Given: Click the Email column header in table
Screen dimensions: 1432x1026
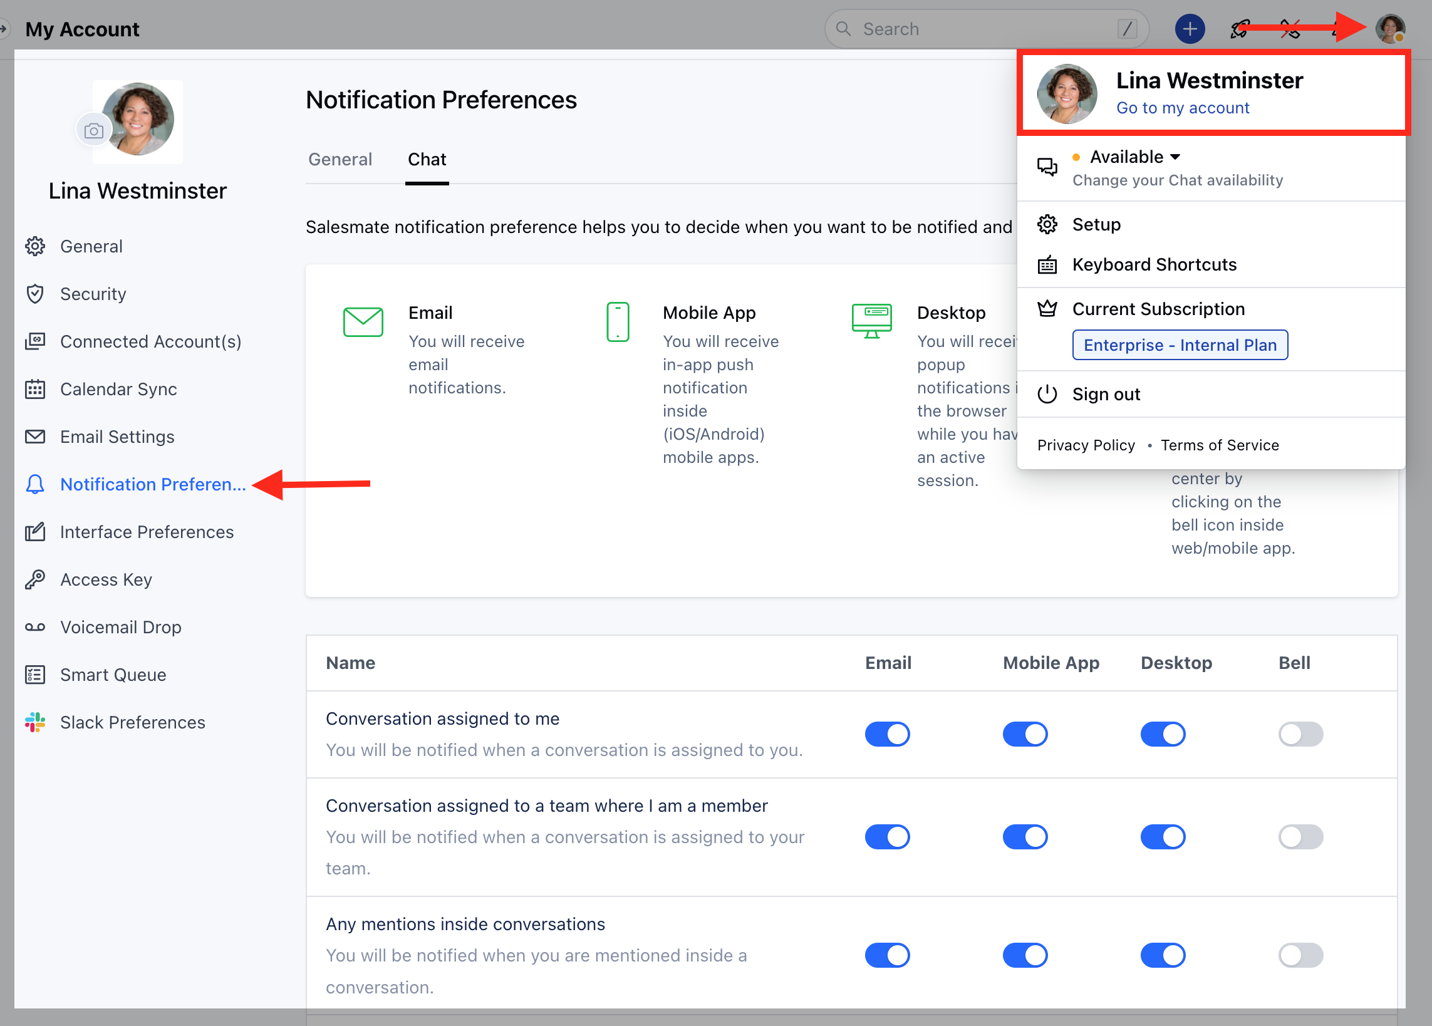Looking at the screenshot, I should click(888, 663).
